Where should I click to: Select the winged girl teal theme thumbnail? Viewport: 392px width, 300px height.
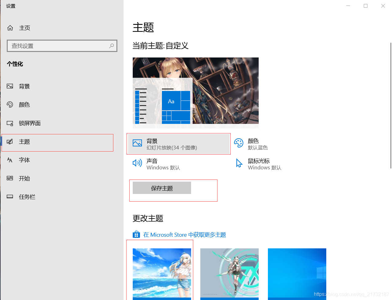click(229, 274)
